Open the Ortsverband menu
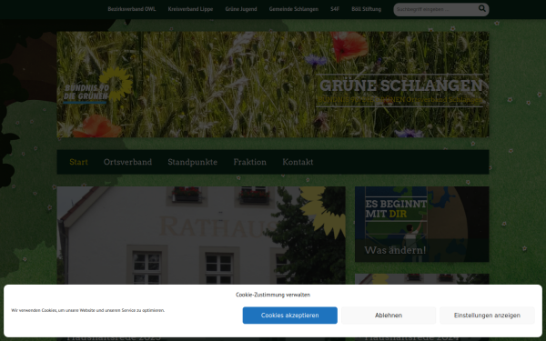 coord(127,162)
